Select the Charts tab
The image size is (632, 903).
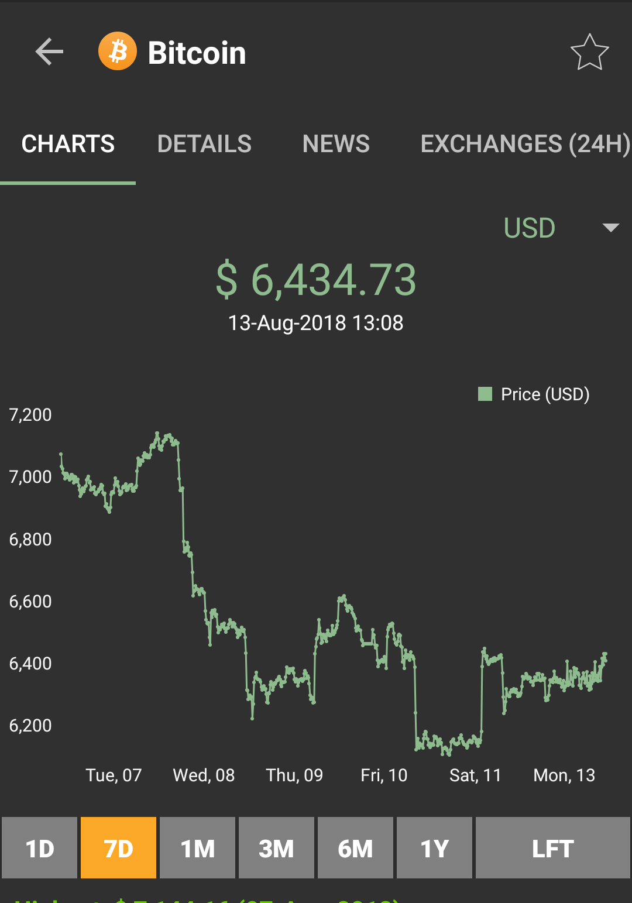point(68,144)
